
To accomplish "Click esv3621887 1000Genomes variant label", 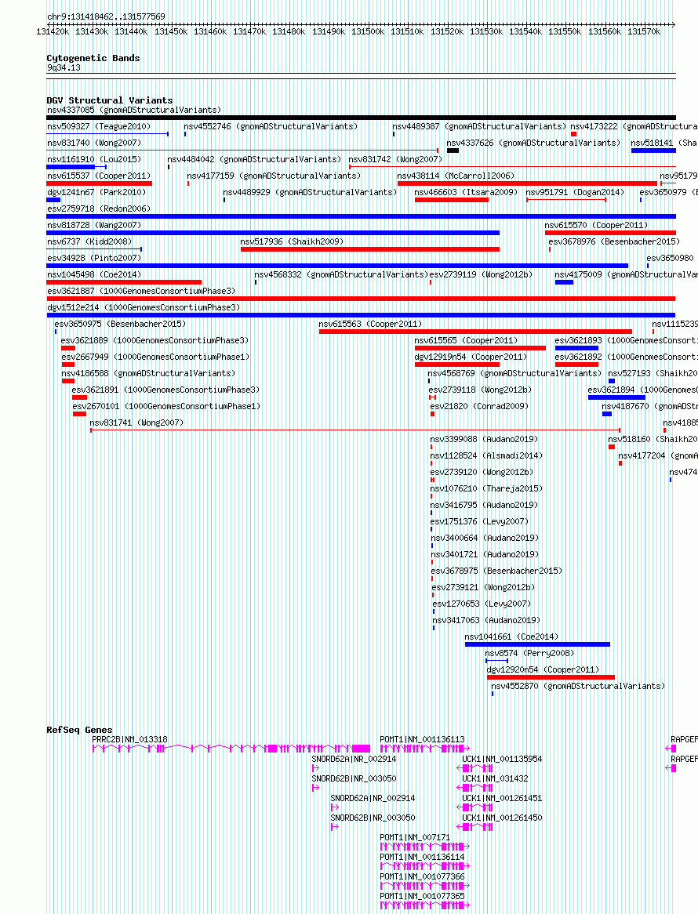I will point(141,291).
